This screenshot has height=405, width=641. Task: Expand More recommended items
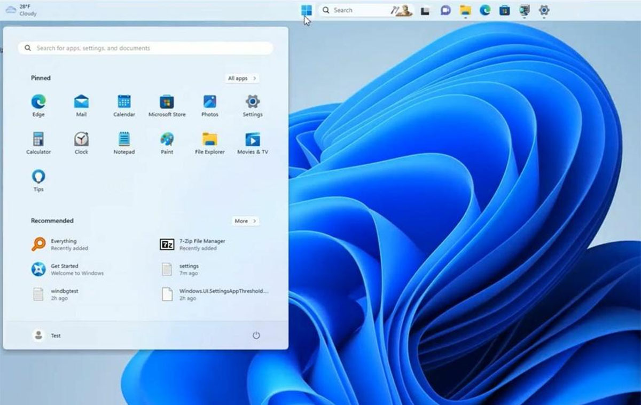coord(245,221)
